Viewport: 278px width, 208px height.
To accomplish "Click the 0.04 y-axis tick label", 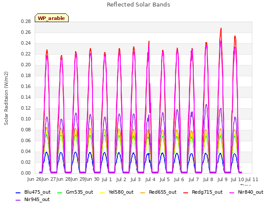I will 26,151.
